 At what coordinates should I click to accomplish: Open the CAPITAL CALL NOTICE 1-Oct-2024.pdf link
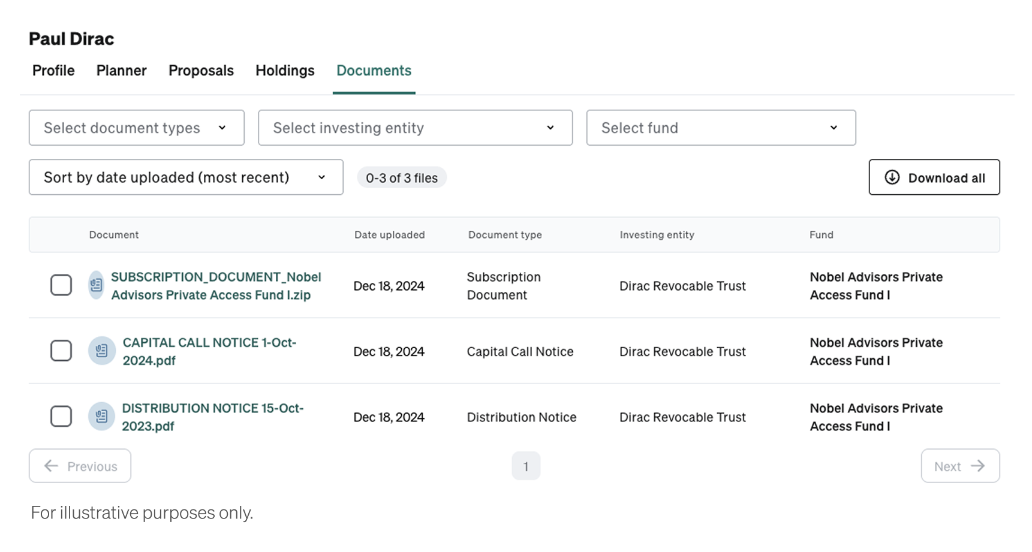coord(209,351)
